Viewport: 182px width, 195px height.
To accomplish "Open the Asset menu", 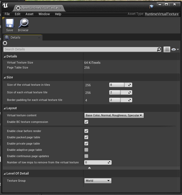I will 29,14.
